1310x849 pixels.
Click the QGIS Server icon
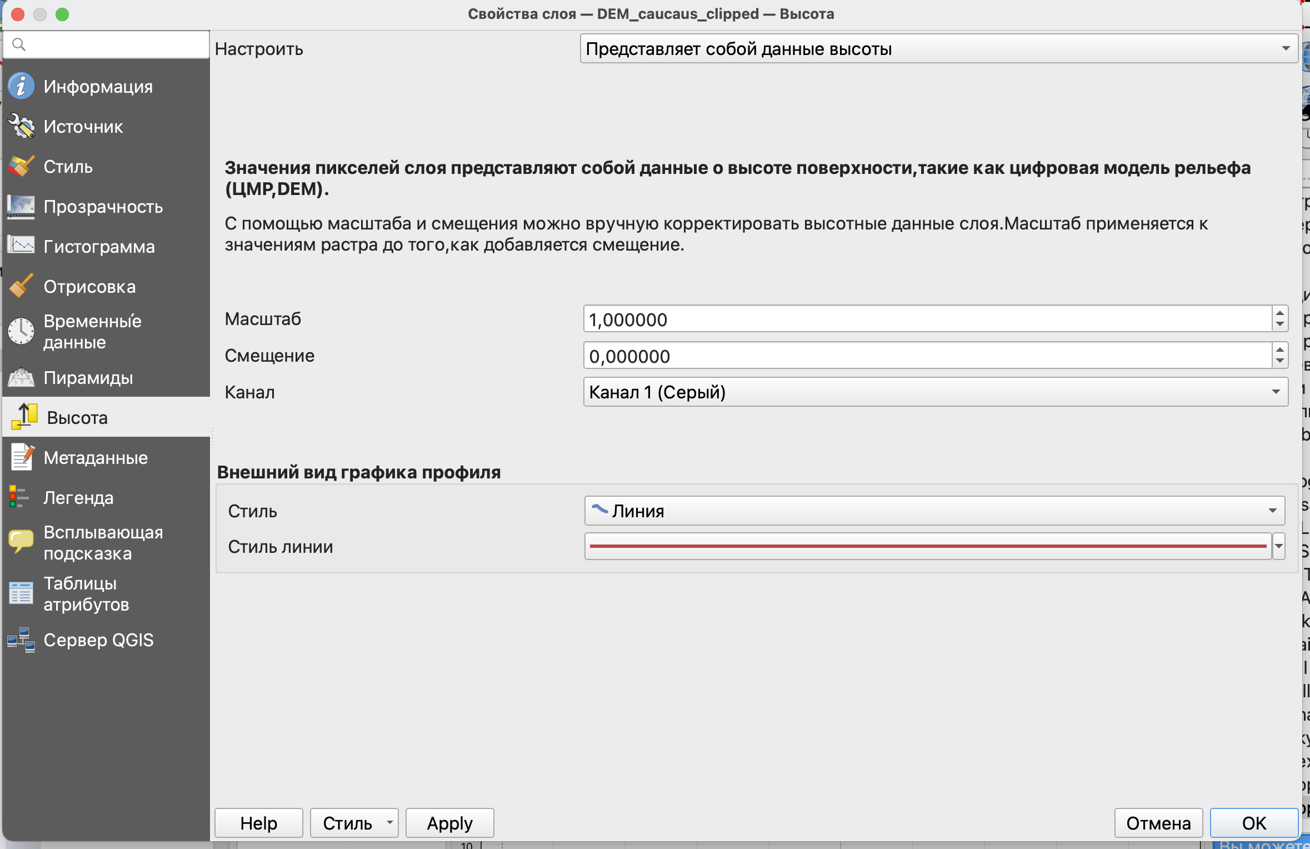tap(21, 640)
